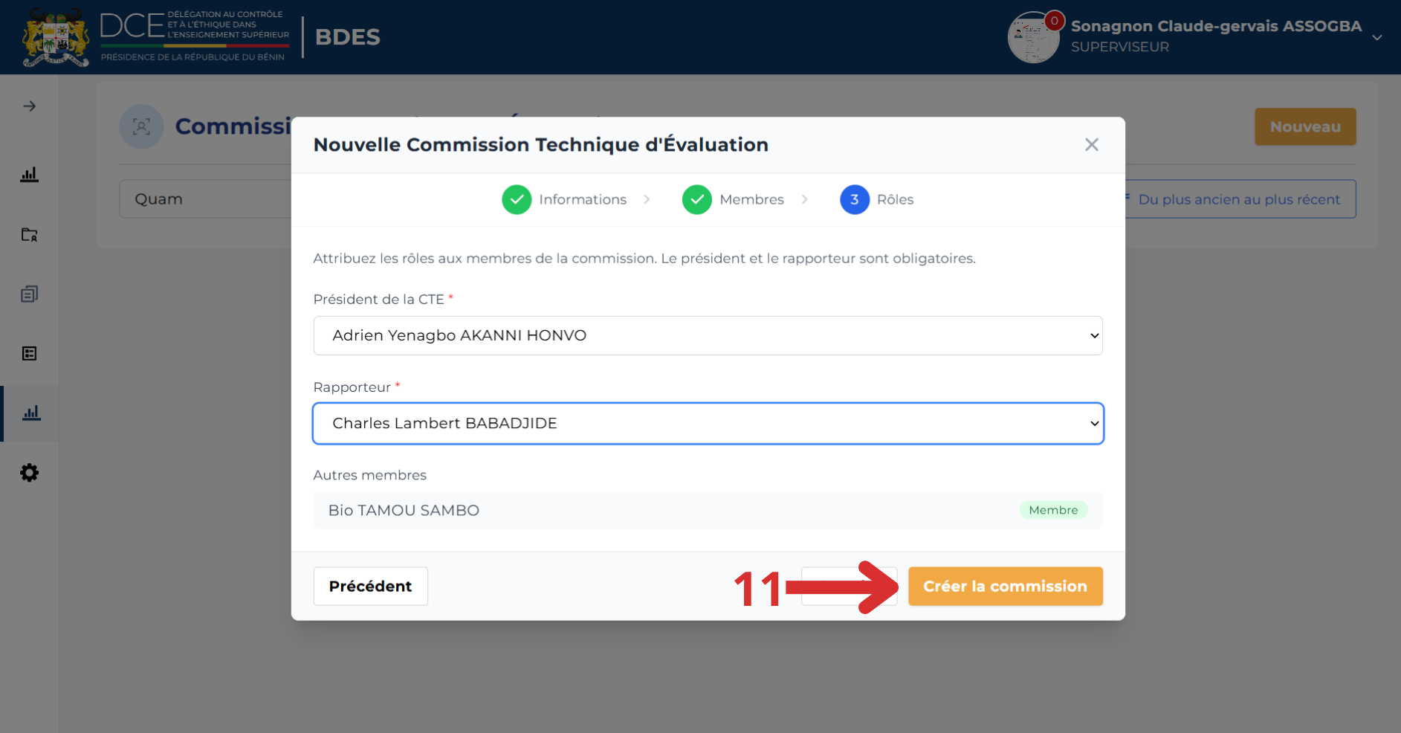1401x733 pixels.
Task: Open the active statistics chart sidebar icon
Action: (x=31, y=413)
